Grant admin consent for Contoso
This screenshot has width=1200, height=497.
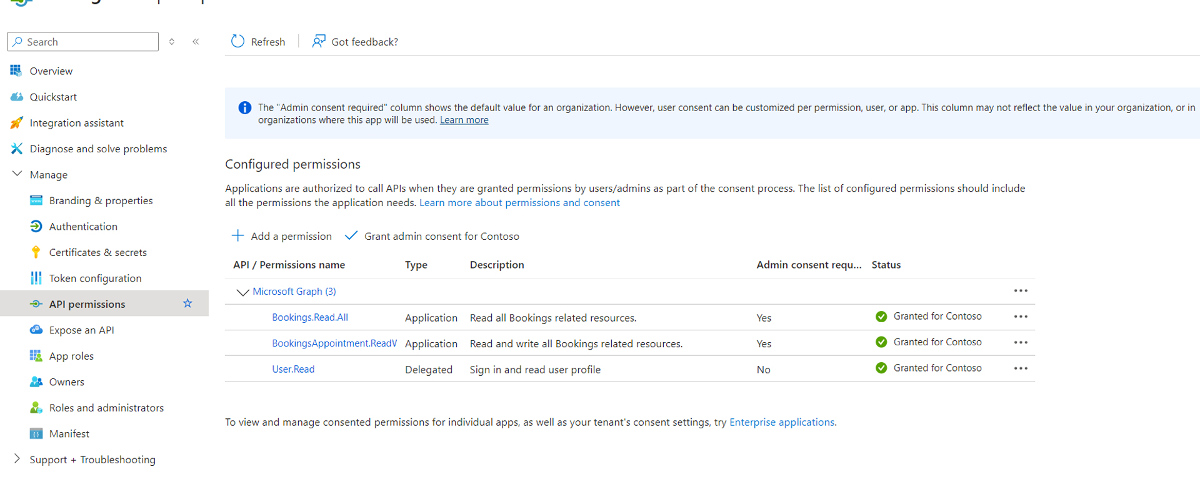pyautogui.click(x=432, y=236)
